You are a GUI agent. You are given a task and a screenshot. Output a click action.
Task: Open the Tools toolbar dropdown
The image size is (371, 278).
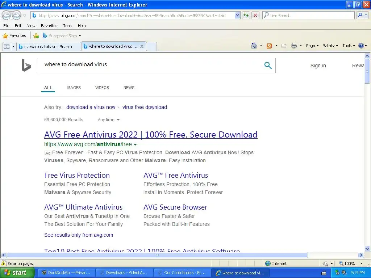[x=349, y=46]
